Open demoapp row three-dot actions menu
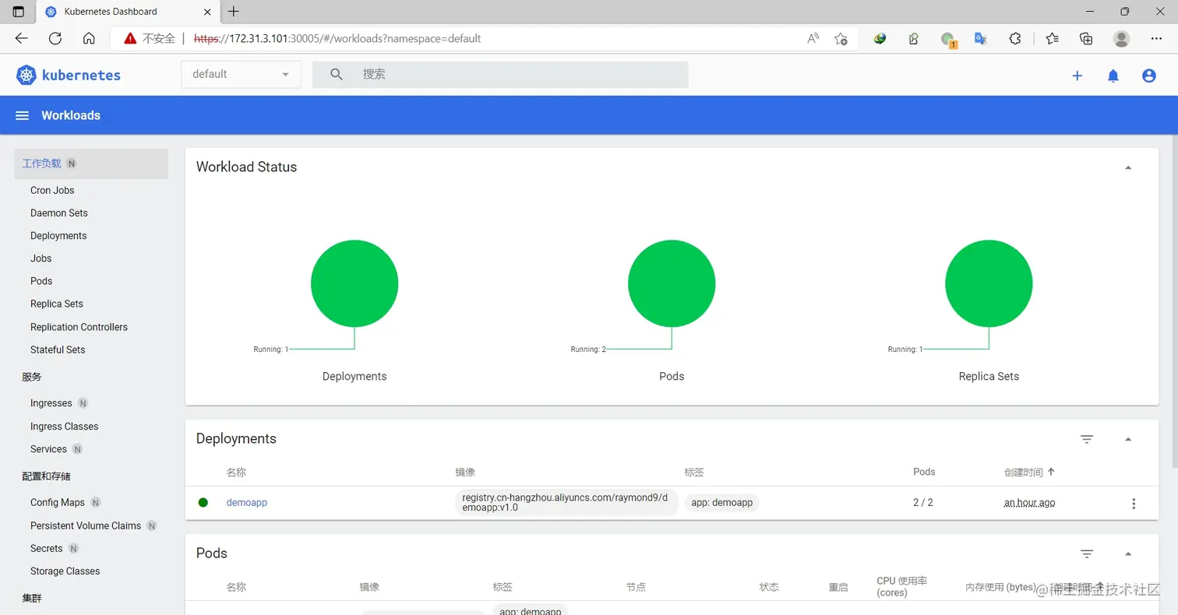Viewport: 1178px width, 615px height. point(1134,503)
